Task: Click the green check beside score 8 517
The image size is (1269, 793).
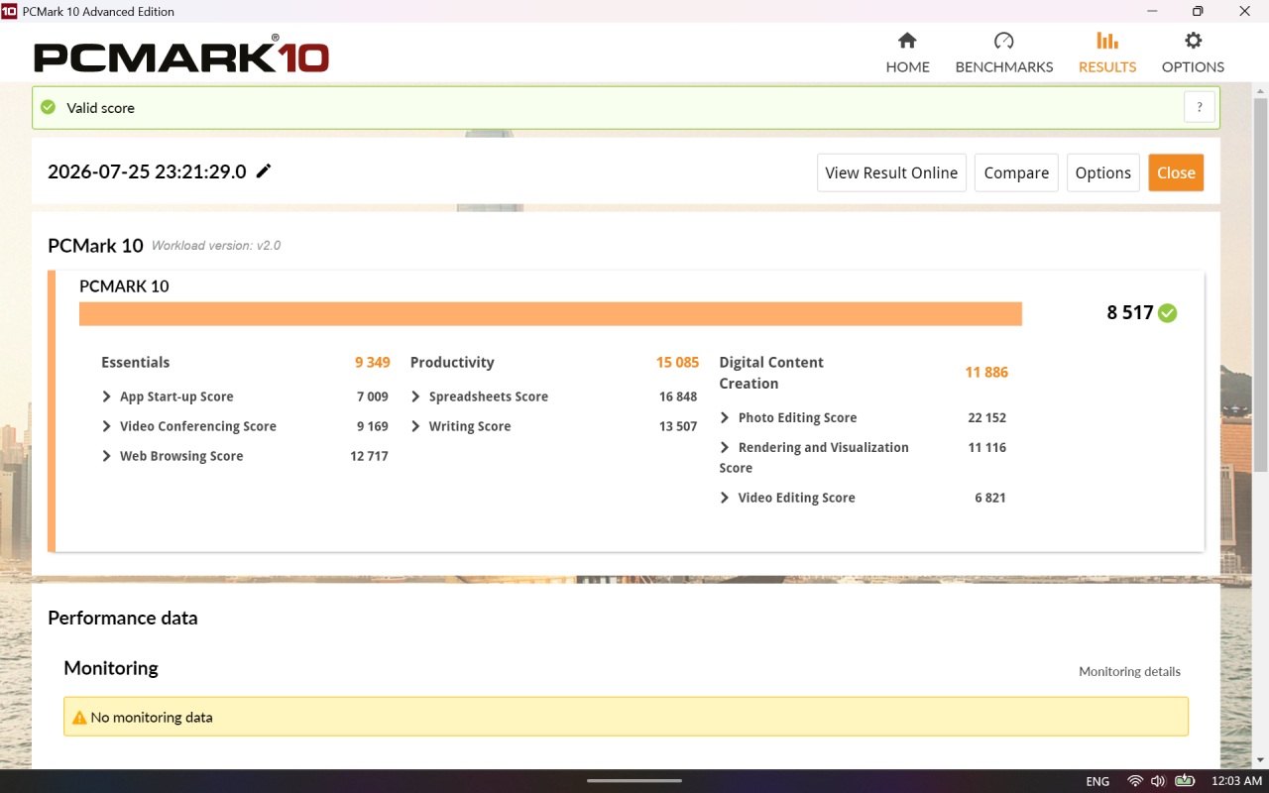Action: (x=1168, y=313)
